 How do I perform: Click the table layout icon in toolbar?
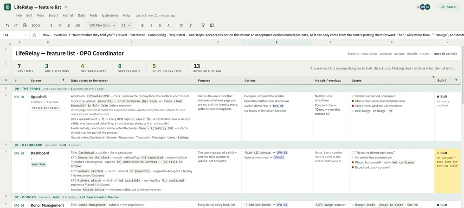[212, 25]
